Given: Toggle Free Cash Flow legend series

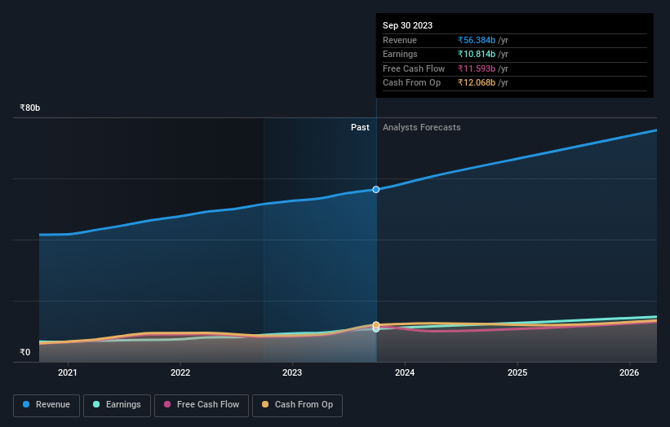Looking at the screenshot, I should click(x=202, y=405).
